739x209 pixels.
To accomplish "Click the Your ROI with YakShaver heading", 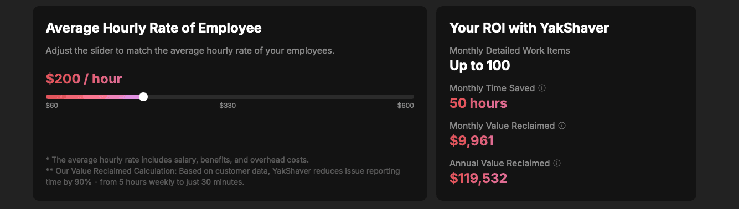I will [x=529, y=28].
